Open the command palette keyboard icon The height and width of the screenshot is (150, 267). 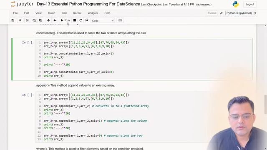120,20
